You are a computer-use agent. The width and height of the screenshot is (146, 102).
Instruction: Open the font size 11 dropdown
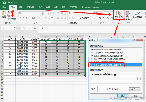coord(48,13)
